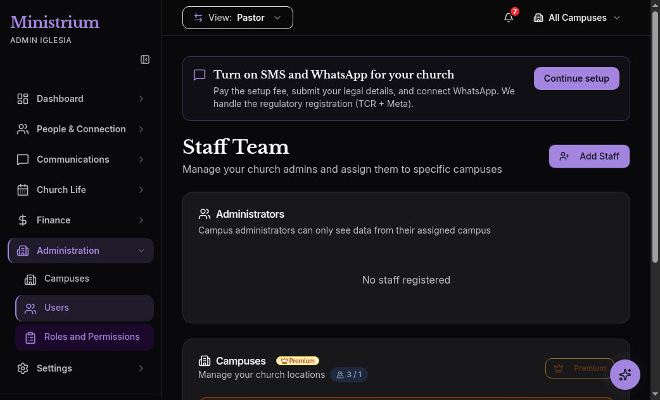This screenshot has width=660, height=400.
Task: Click the SMS banner message icon
Action: 200,75
